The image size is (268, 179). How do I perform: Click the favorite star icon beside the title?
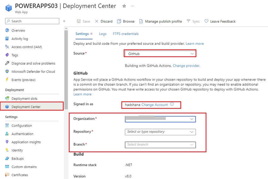click(x=124, y=6)
